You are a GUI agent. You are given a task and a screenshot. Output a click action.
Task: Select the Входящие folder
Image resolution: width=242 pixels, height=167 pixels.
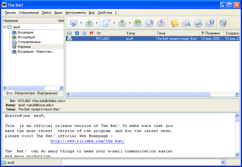pyautogui.click(x=25, y=32)
